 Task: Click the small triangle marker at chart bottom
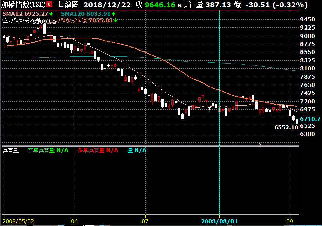click(x=260, y=144)
